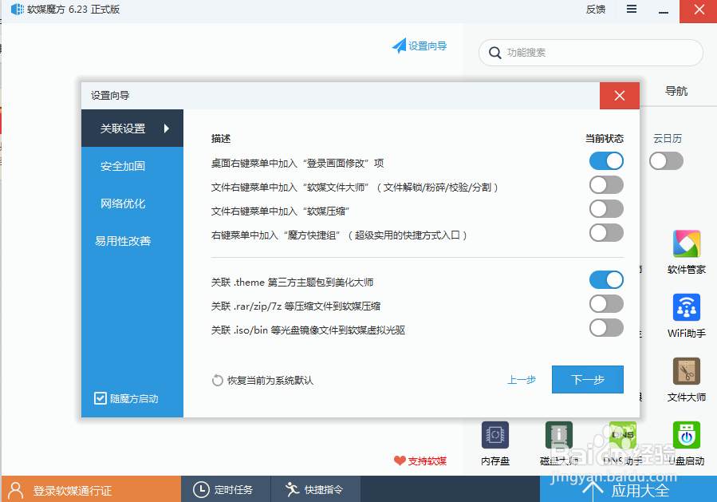The width and height of the screenshot is (717, 502).
Task: Open DNS助手 app icon
Action: [623, 435]
